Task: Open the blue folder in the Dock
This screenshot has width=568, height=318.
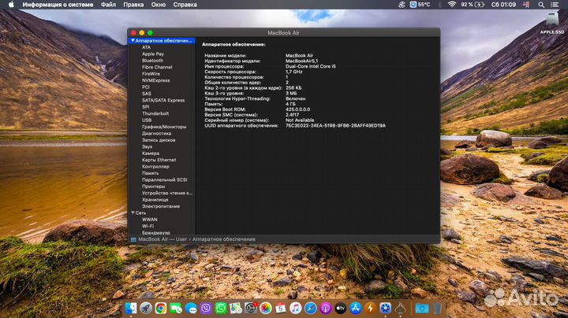Action: pyautogui.click(x=421, y=309)
